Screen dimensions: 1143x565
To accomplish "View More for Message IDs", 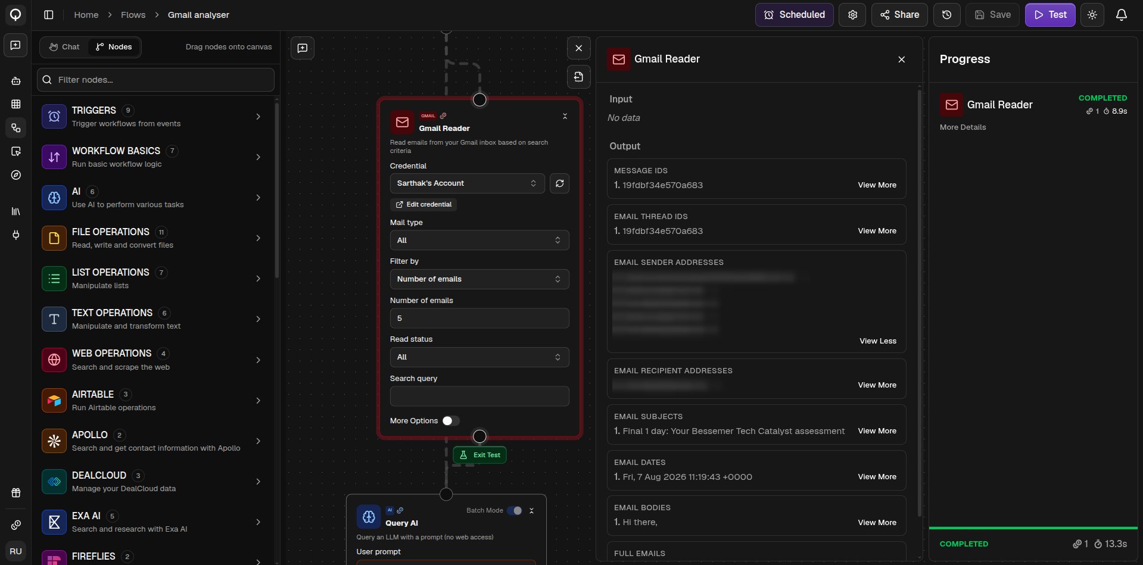I will [877, 185].
